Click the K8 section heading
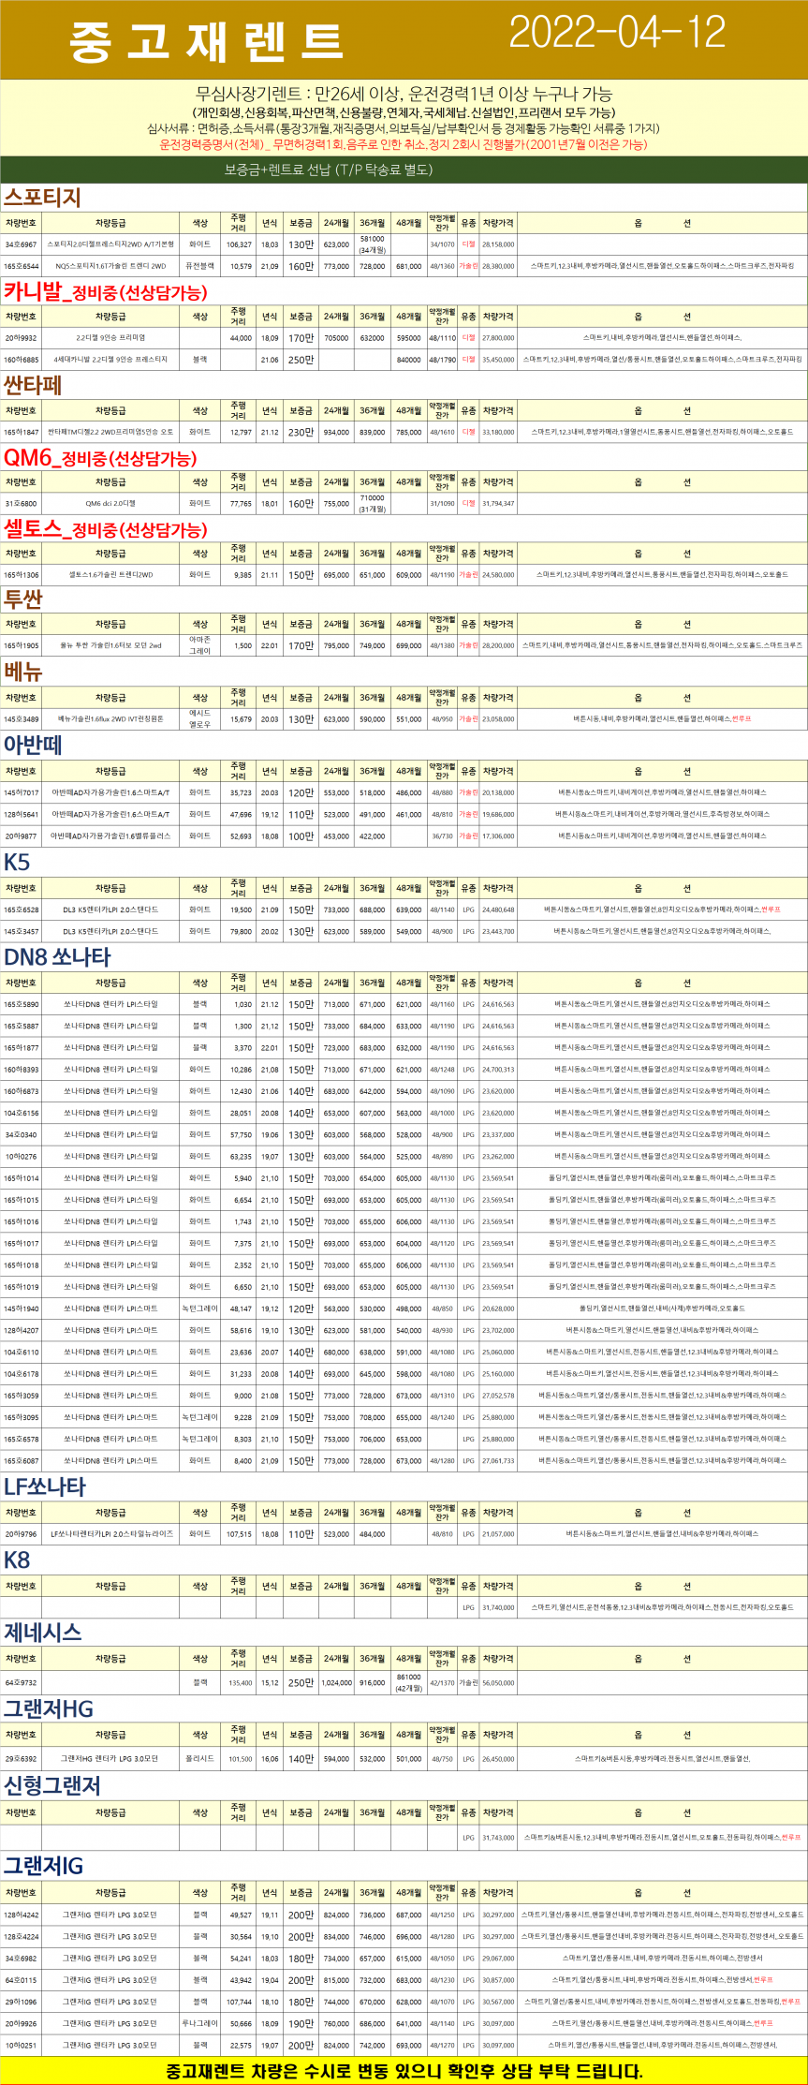Screen dimensions: 808x2085 pos(17,1560)
